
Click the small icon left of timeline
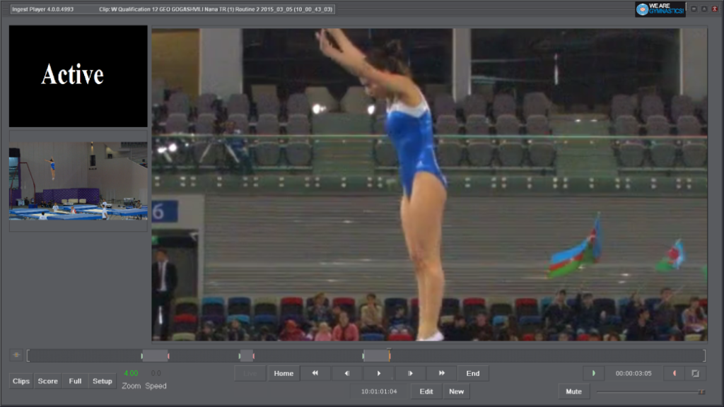pyautogui.click(x=16, y=355)
